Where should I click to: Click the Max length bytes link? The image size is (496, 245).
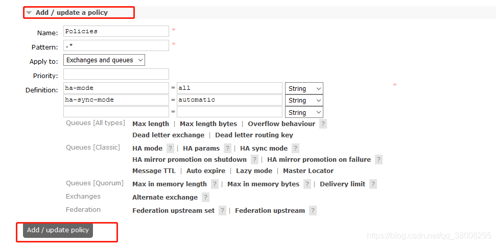[208, 124]
